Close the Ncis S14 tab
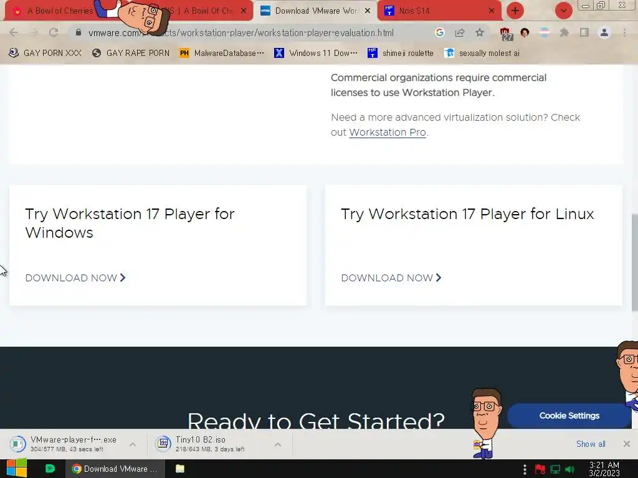Screen dimensions: 638x478 (x=492, y=11)
